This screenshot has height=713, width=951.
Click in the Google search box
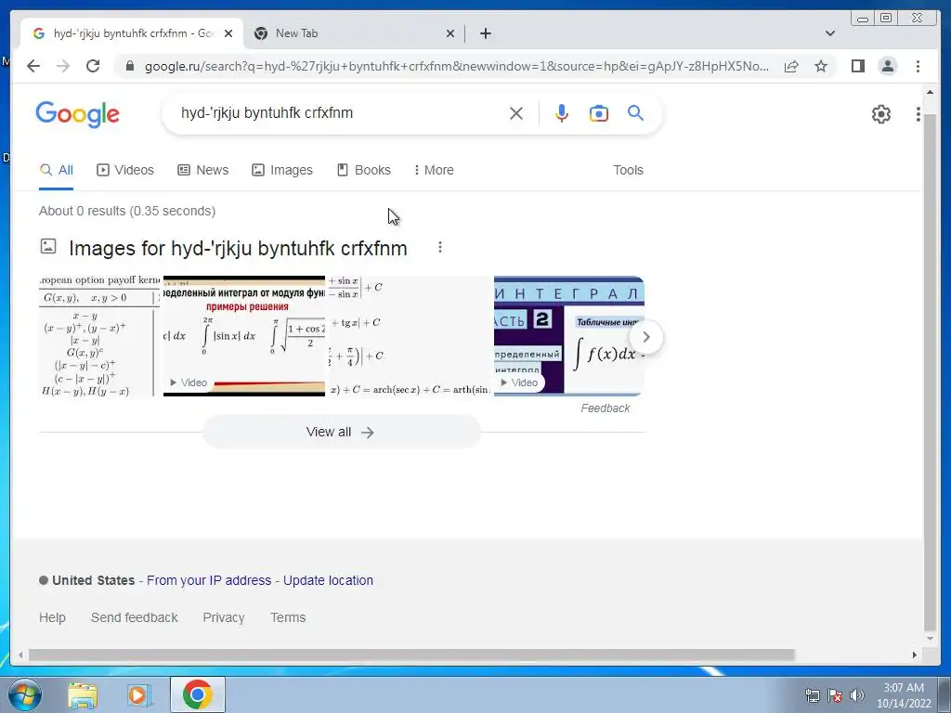[x=340, y=113]
